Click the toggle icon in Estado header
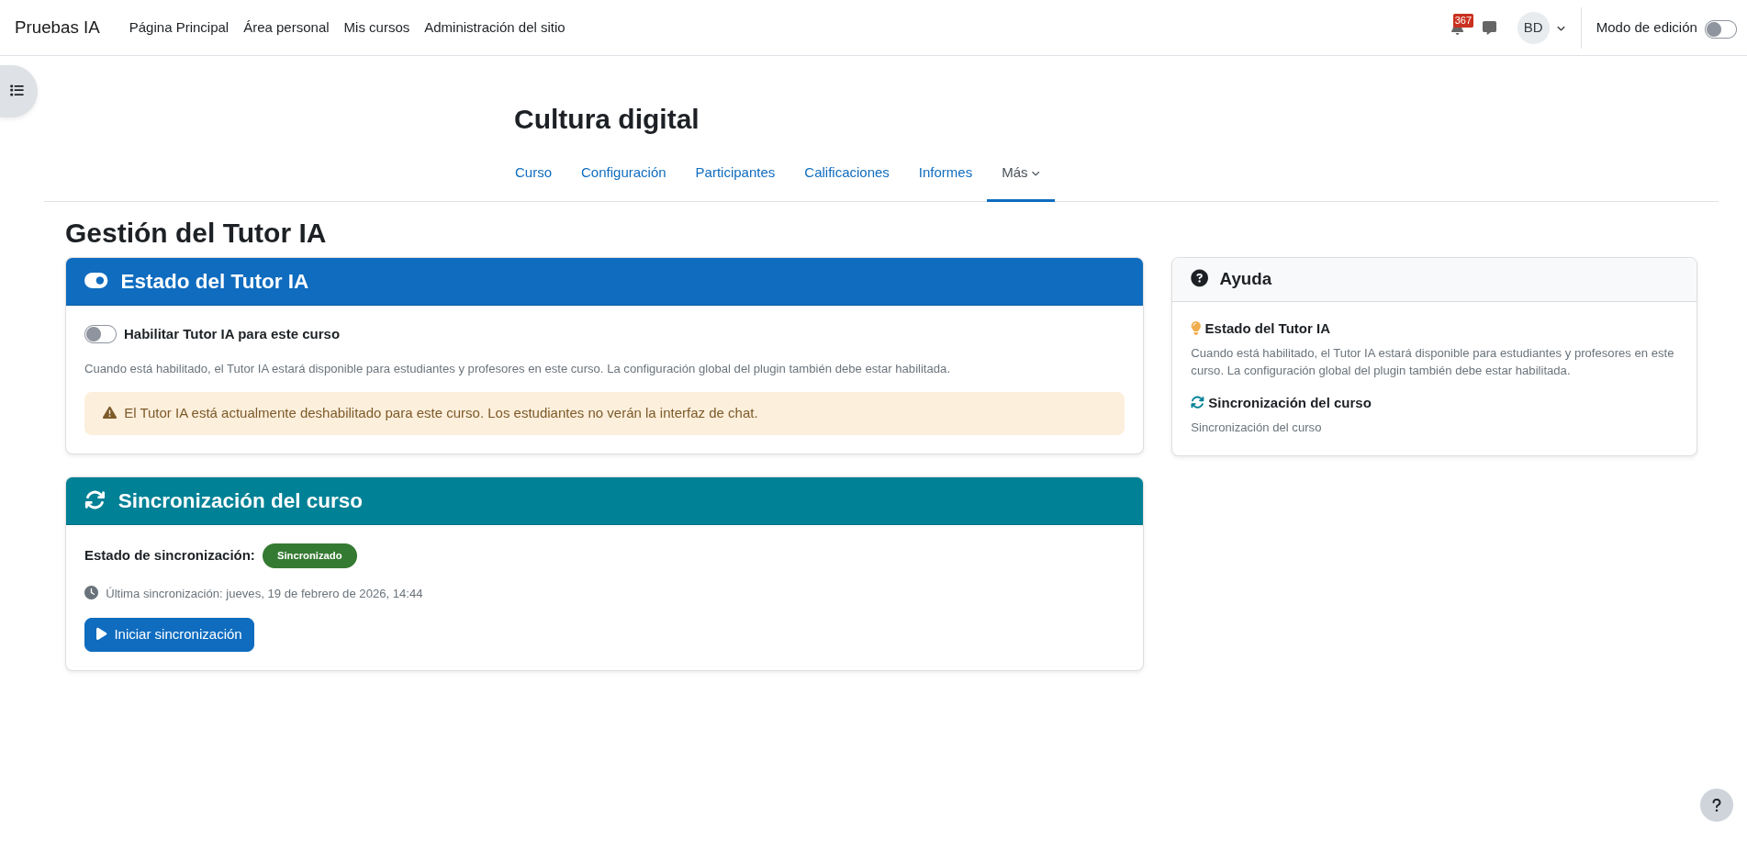 95,281
